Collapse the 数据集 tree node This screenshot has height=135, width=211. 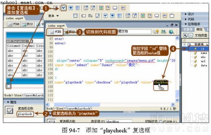pos(185,44)
